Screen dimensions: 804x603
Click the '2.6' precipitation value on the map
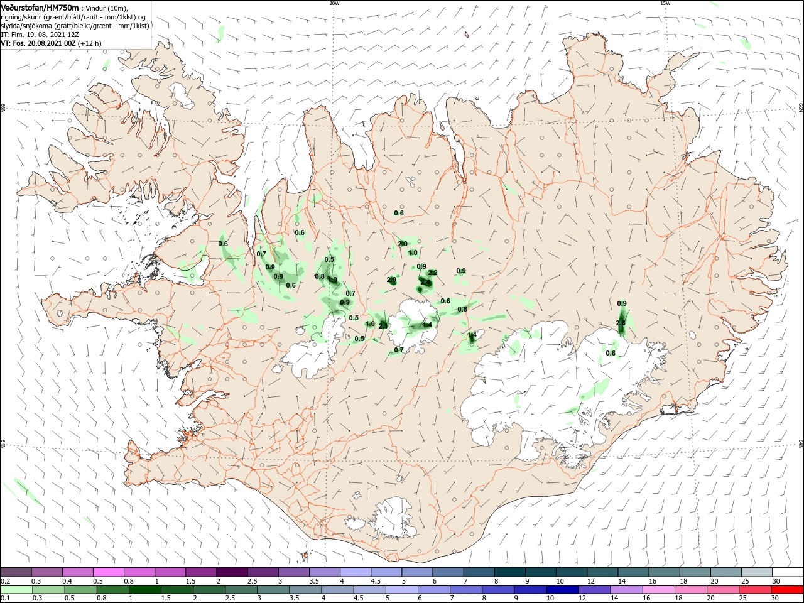621,323
